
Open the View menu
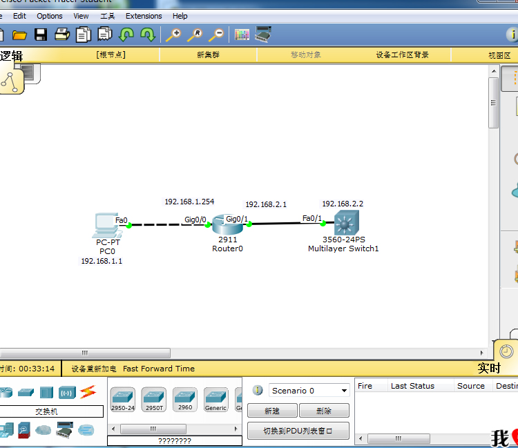(x=81, y=16)
